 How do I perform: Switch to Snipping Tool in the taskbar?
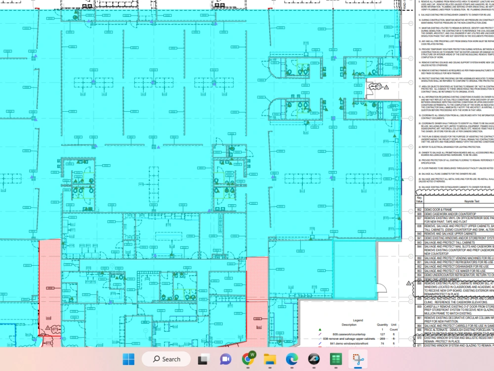(358, 359)
